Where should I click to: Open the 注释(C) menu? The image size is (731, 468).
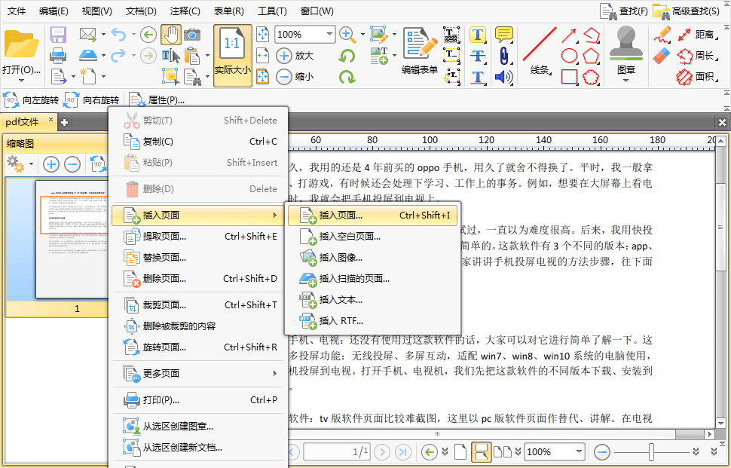185,11
